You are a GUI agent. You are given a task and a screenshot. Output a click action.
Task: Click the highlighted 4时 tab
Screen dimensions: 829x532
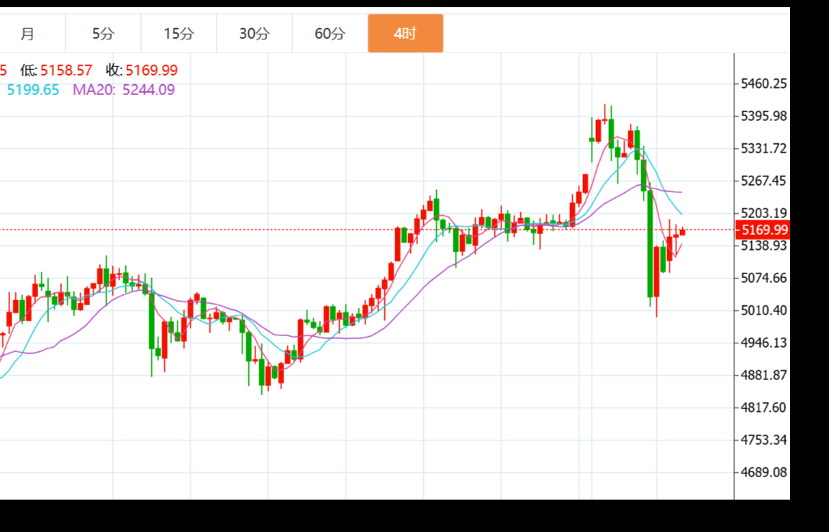[x=405, y=33]
